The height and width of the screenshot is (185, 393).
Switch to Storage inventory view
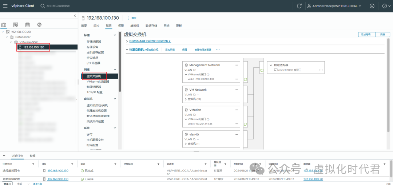click(x=27, y=25)
